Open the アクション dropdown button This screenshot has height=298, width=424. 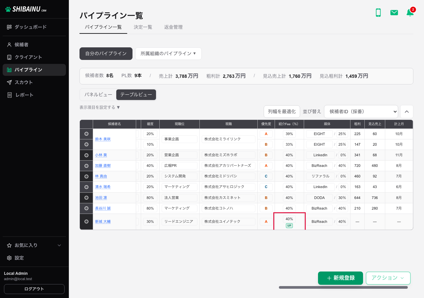[388, 278]
